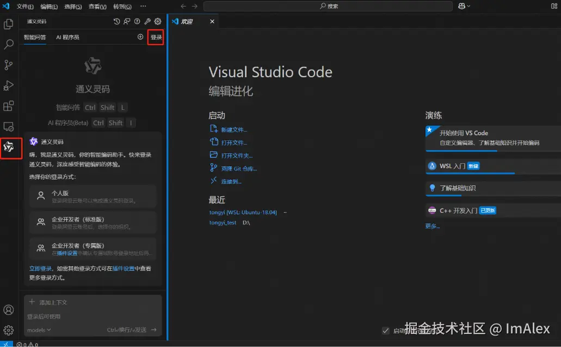Click 插件设置 link in the bottom login hint
The width and height of the screenshot is (561, 347).
point(124,268)
